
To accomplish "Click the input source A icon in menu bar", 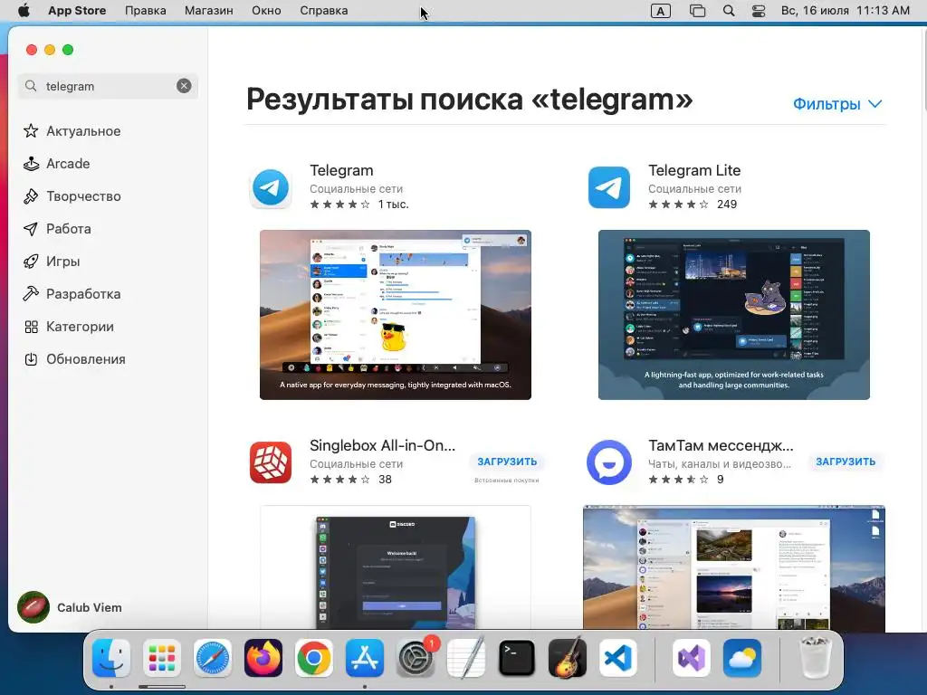I will pyautogui.click(x=660, y=11).
